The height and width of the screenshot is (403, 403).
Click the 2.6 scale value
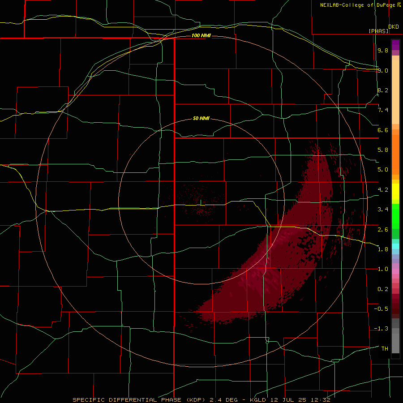pyautogui.click(x=383, y=229)
